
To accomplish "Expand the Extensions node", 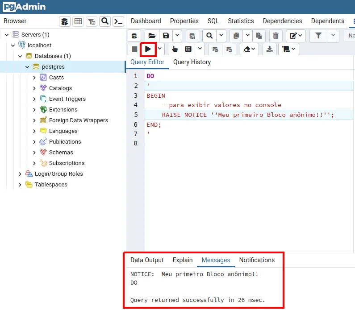I will coord(34,110).
